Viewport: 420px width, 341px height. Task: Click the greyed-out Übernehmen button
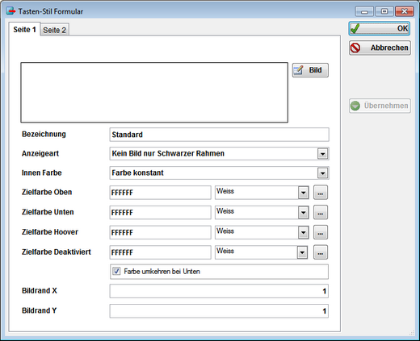tap(380, 106)
